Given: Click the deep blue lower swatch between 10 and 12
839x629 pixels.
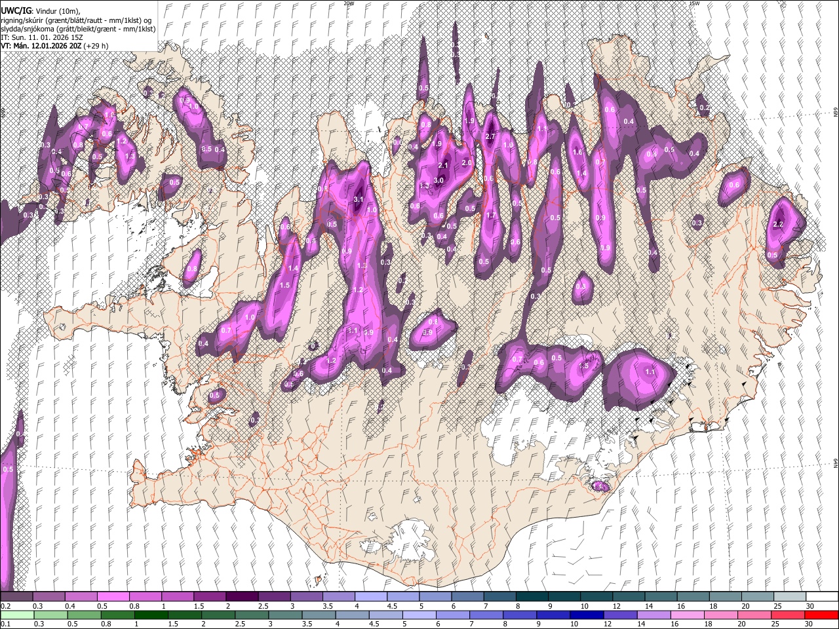Looking at the screenshot, I should click(586, 615).
